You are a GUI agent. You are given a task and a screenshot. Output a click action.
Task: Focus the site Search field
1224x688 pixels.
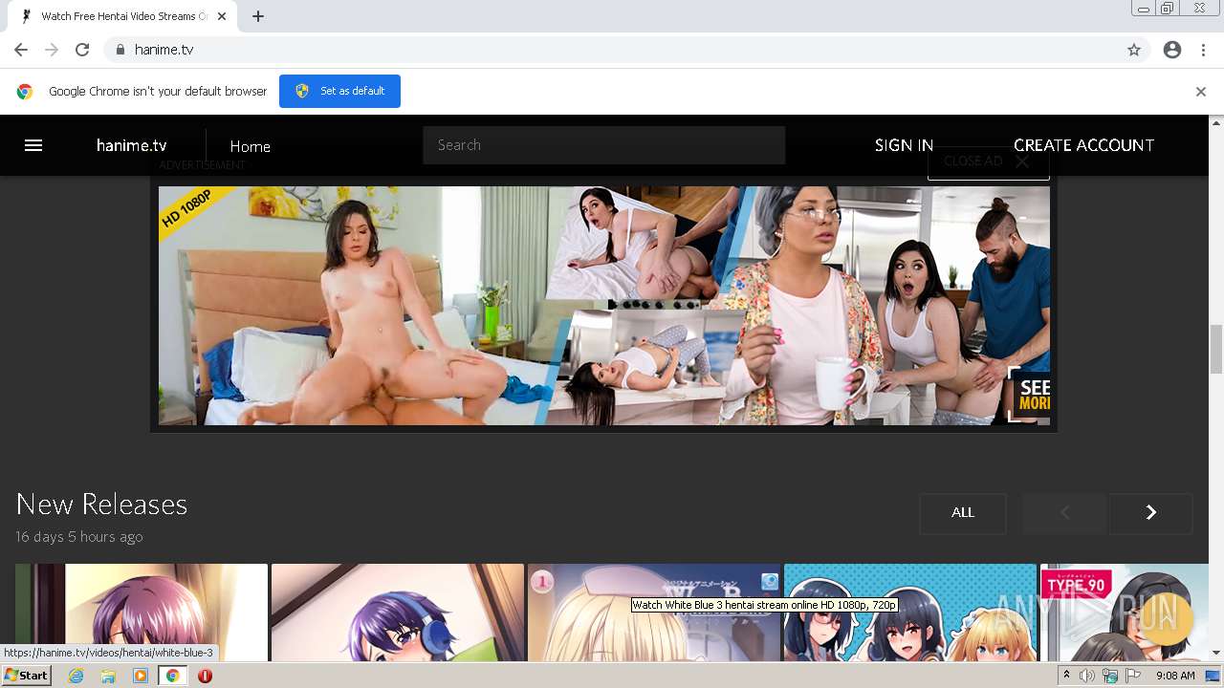604,145
